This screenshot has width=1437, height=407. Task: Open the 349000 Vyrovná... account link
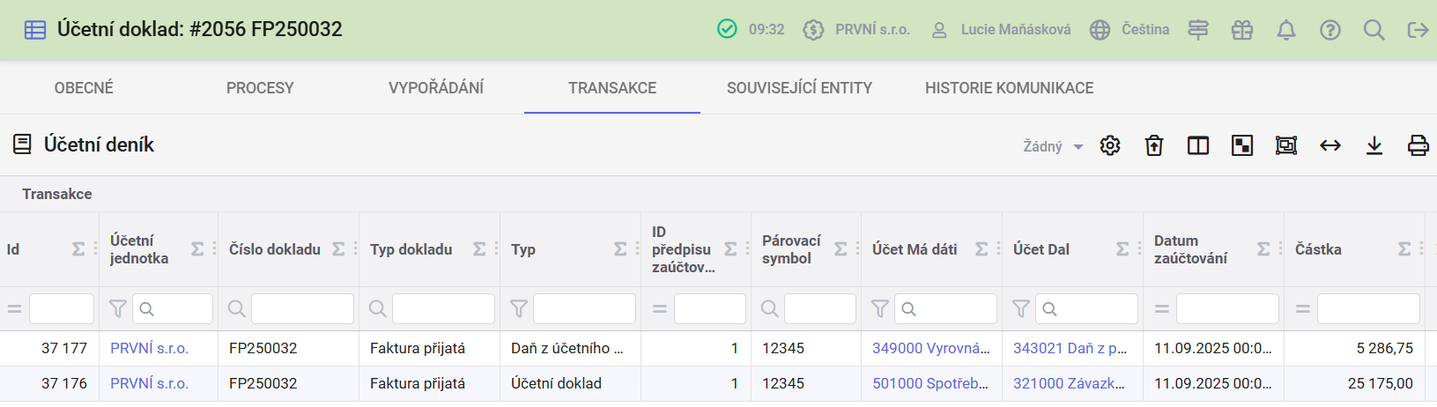(x=930, y=348)
